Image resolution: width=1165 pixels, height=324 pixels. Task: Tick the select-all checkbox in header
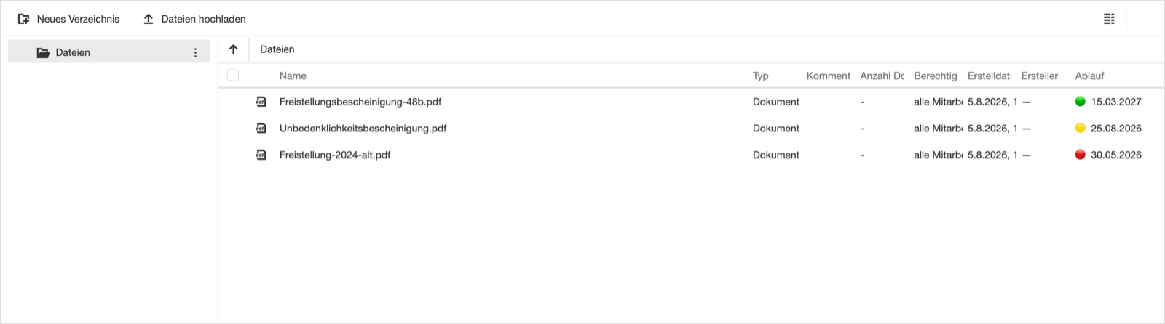point(233,75)
